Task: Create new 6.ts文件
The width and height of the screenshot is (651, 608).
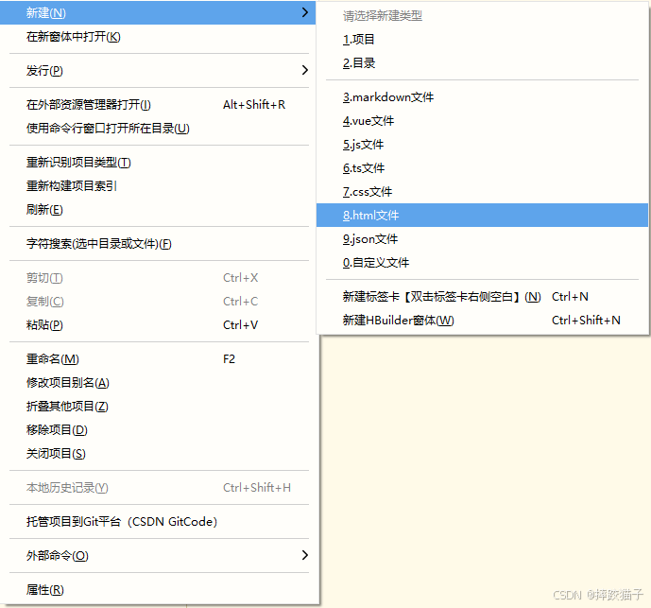Action: coord(483,168)
